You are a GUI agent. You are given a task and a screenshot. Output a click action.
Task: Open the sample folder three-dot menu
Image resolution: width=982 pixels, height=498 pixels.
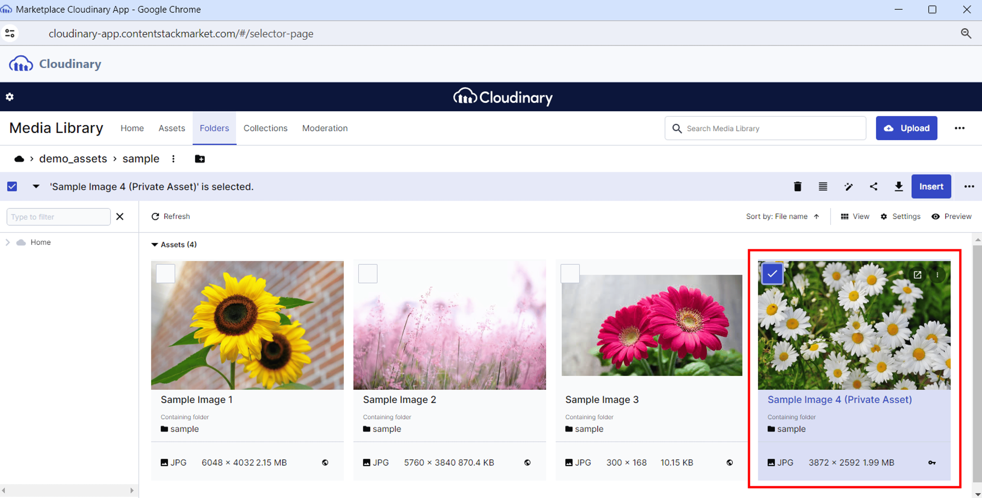(173, 159)
